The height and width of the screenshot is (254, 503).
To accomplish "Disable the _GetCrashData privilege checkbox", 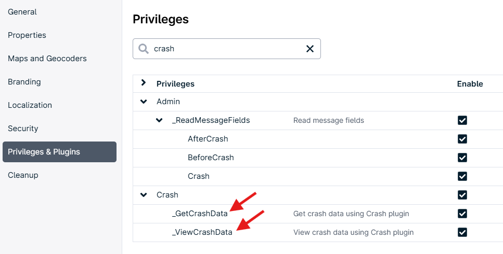I will click(x=462, y=214).
